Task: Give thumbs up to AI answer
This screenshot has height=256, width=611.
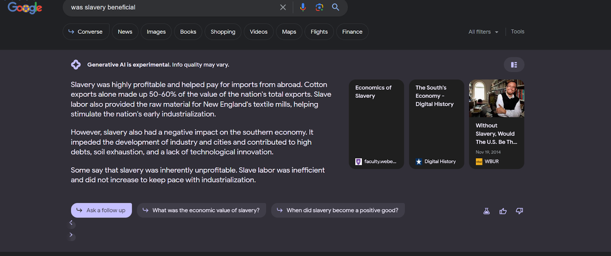Action: 503,211
